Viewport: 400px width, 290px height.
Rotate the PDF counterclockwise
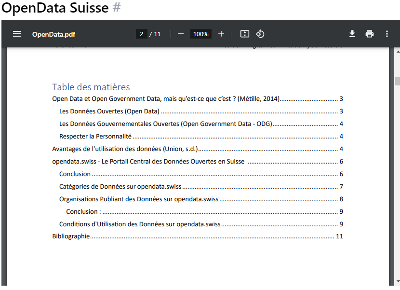[260, 34]
